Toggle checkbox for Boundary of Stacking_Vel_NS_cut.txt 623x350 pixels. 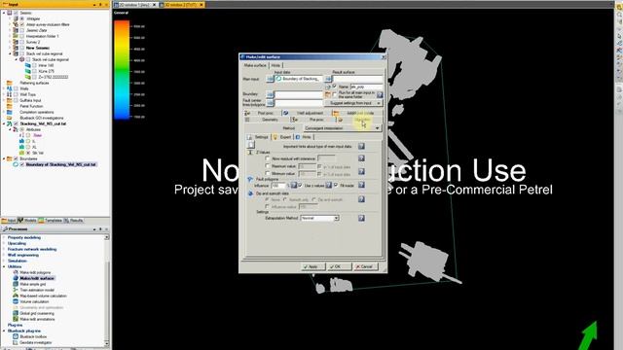coord(22,164)
